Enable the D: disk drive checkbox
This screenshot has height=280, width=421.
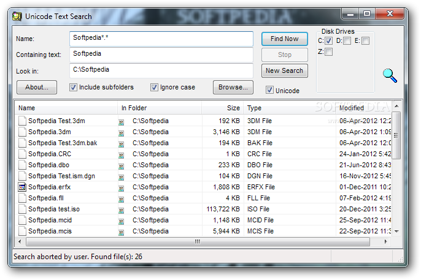point(347,40)
